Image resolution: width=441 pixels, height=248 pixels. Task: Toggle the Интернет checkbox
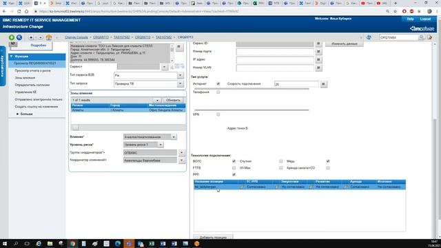[x=218, y=84]
